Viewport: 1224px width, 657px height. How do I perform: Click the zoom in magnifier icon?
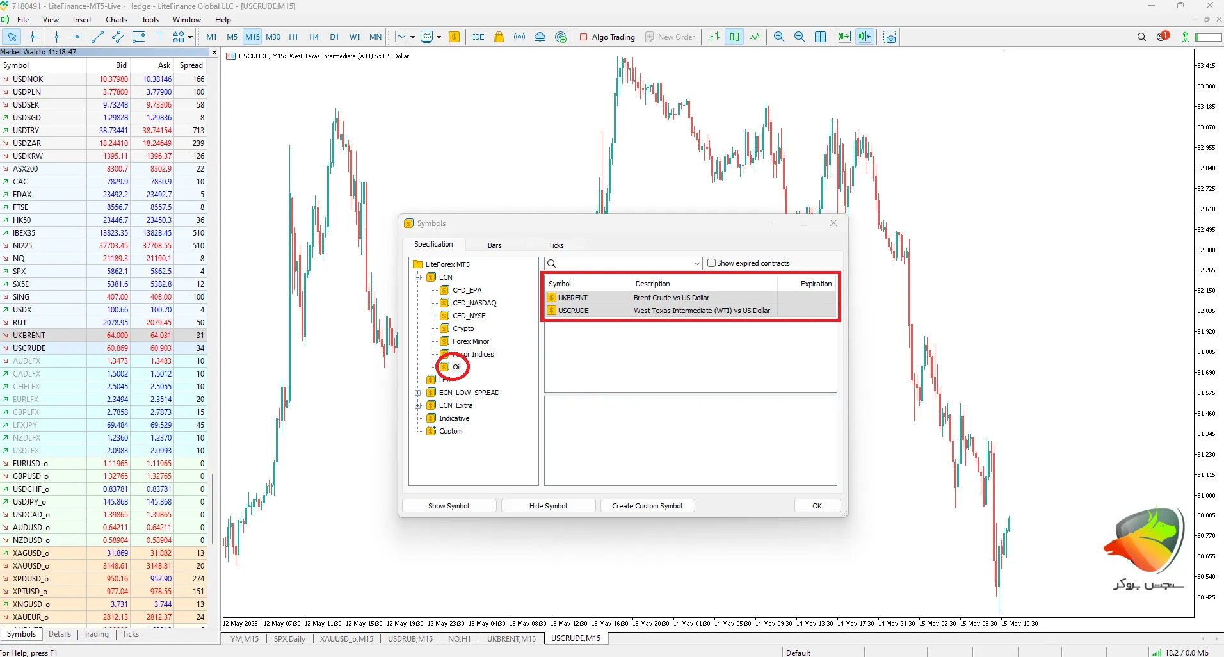tap(779, 37)
